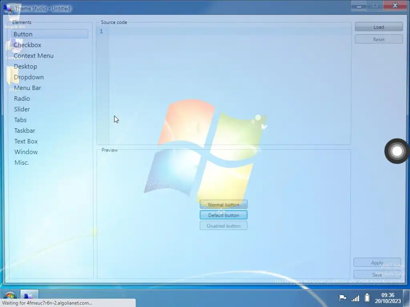Select the Desktop element

point(25,66)
